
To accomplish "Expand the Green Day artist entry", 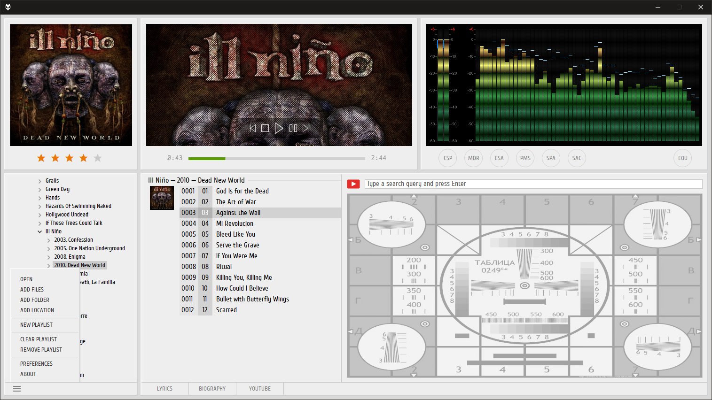I will coord(40,190).
